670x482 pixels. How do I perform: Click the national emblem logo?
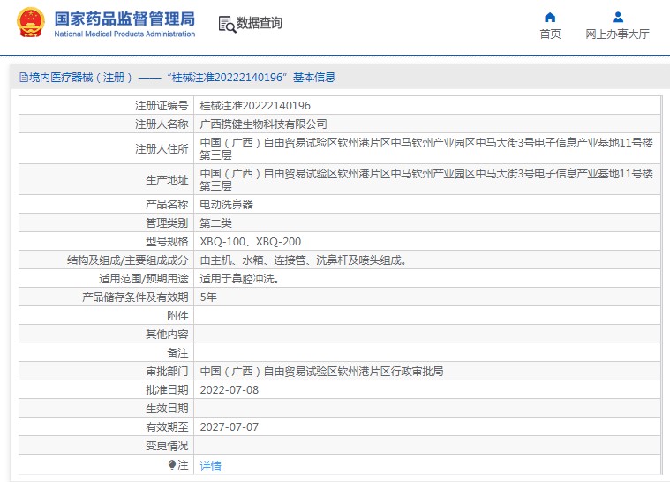click(x=31, y=23)
